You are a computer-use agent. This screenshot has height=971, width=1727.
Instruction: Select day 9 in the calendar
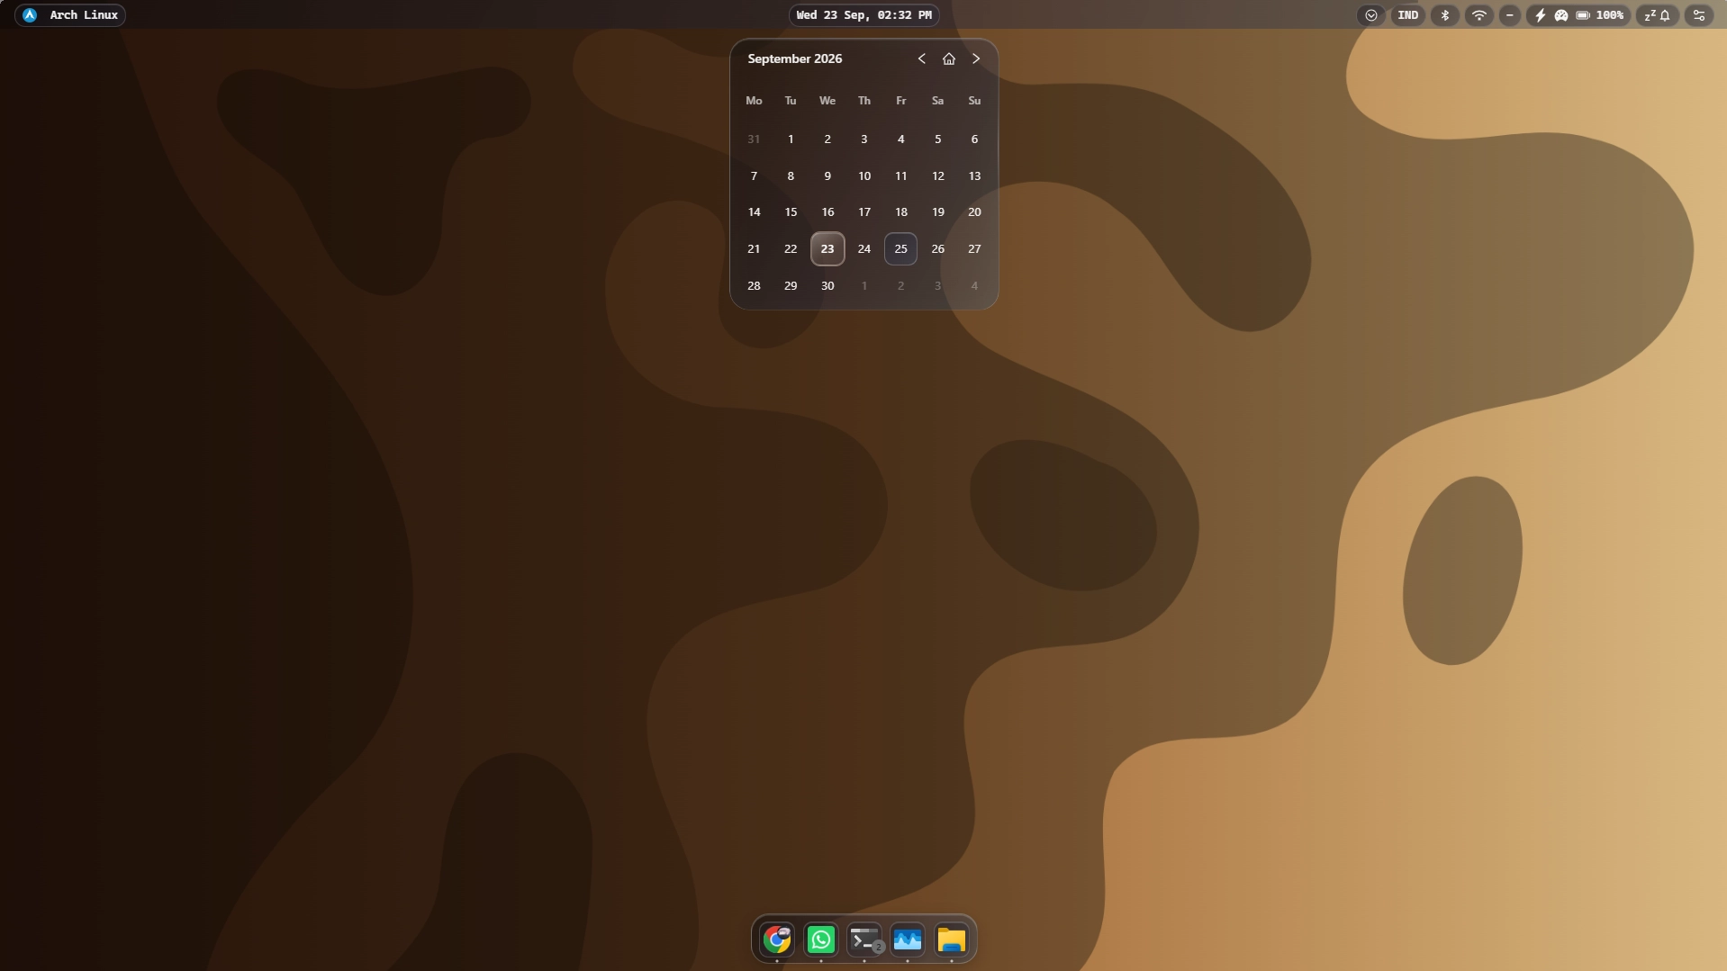pos(827,176)
